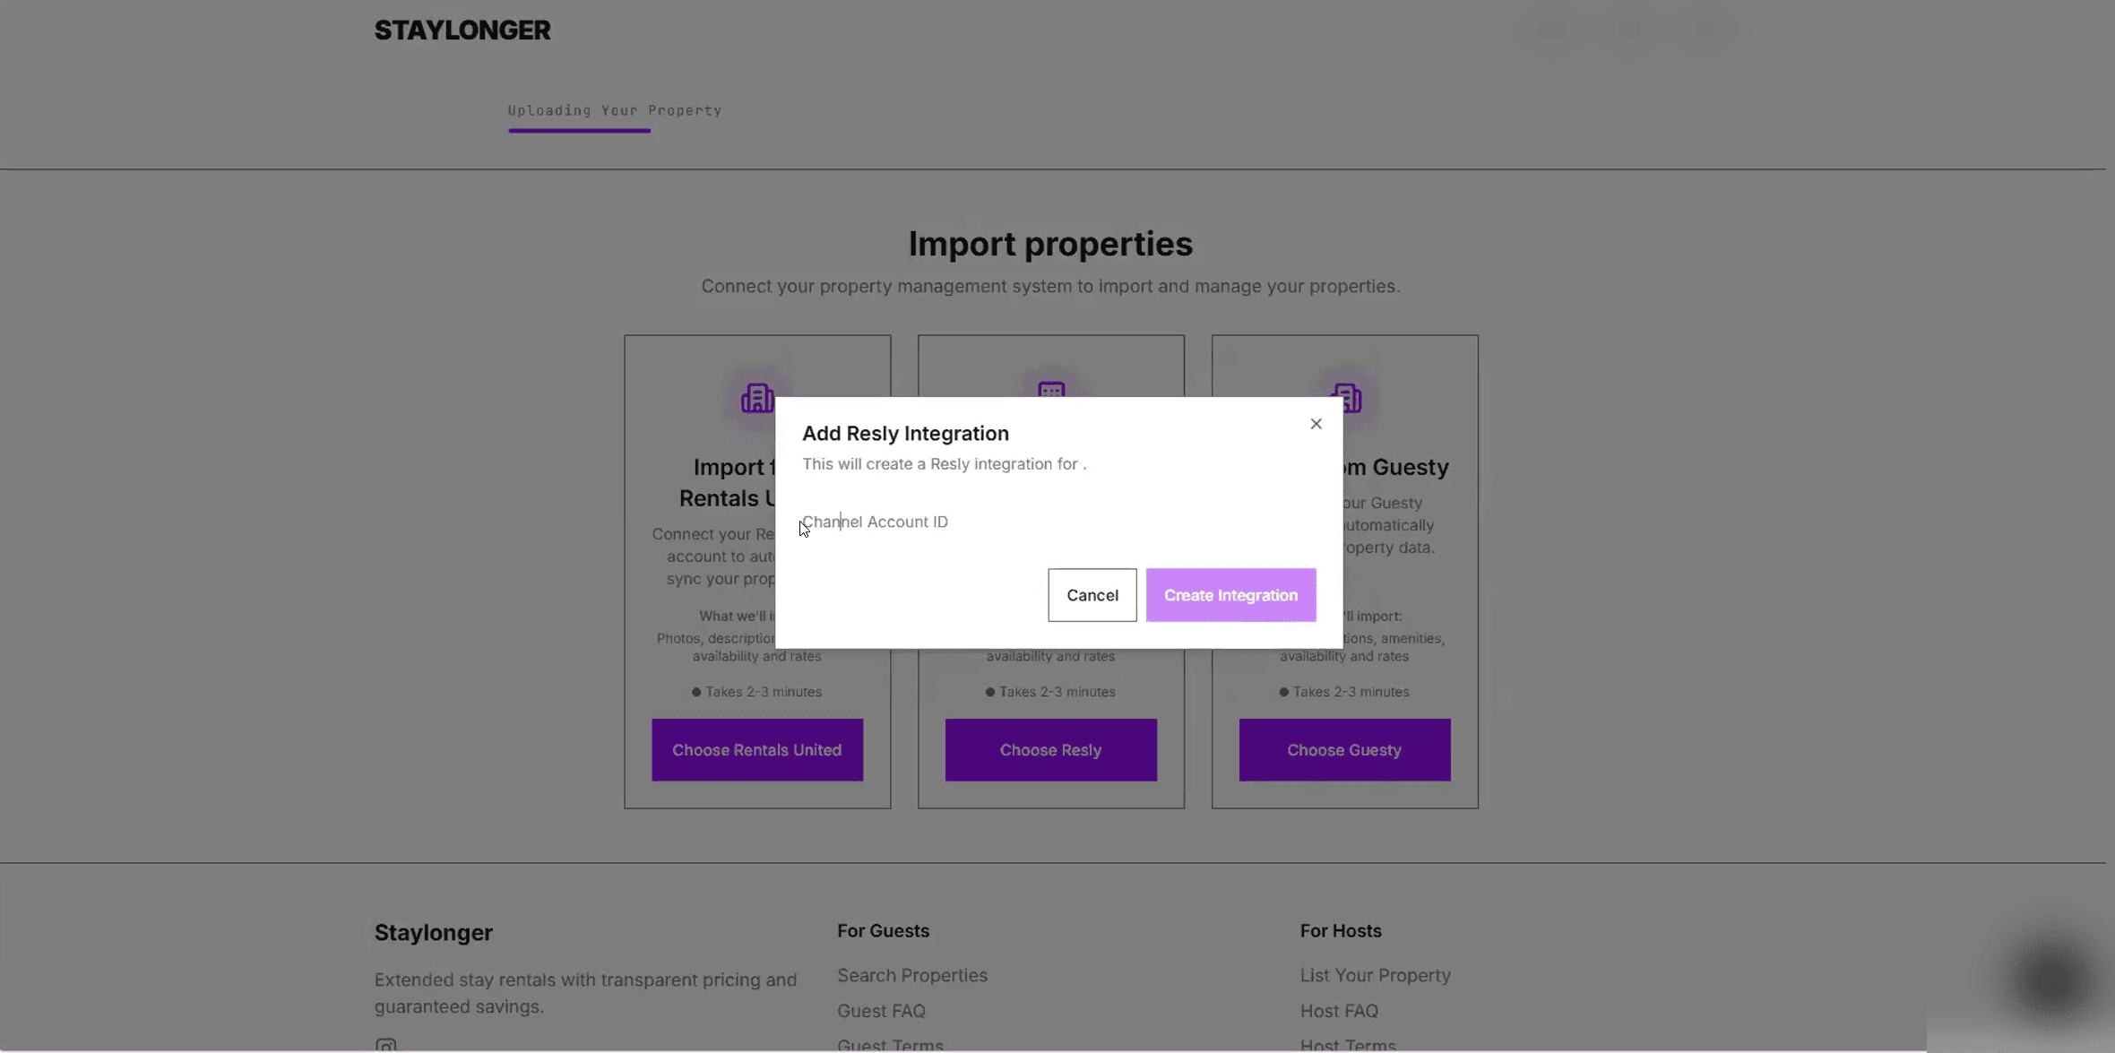This screenshot has width=2115, height=1053.
Task: Select the Uploading Your Property tab
Action: [615, 110]
